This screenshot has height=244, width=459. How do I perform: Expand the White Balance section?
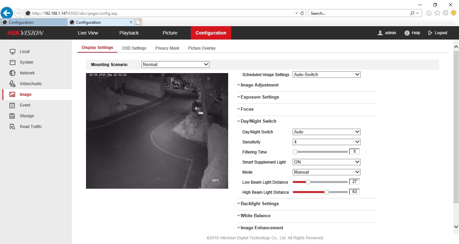(255, 216)
